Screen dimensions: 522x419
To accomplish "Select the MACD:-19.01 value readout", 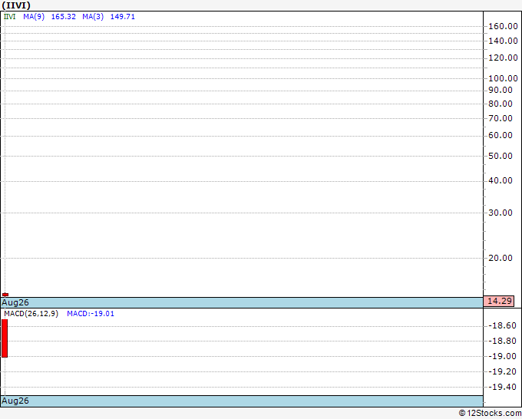I will (91, 314).
